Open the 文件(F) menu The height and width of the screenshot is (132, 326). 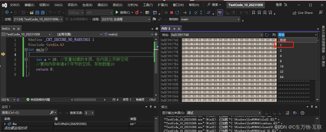(x=15, y=5)
